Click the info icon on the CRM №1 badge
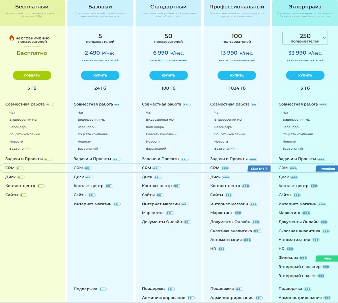Screen dimensions: 338x303 (x=266, y=169)
